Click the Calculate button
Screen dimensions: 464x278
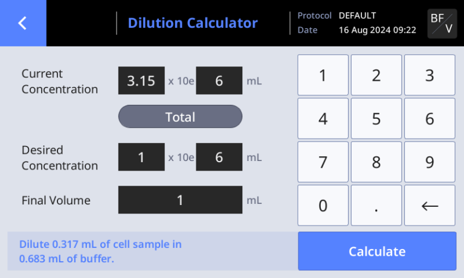[377, 251]
